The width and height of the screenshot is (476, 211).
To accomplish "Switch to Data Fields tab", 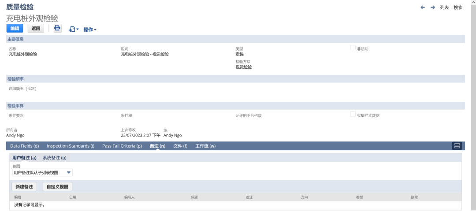I will click(x=25, y=146).
